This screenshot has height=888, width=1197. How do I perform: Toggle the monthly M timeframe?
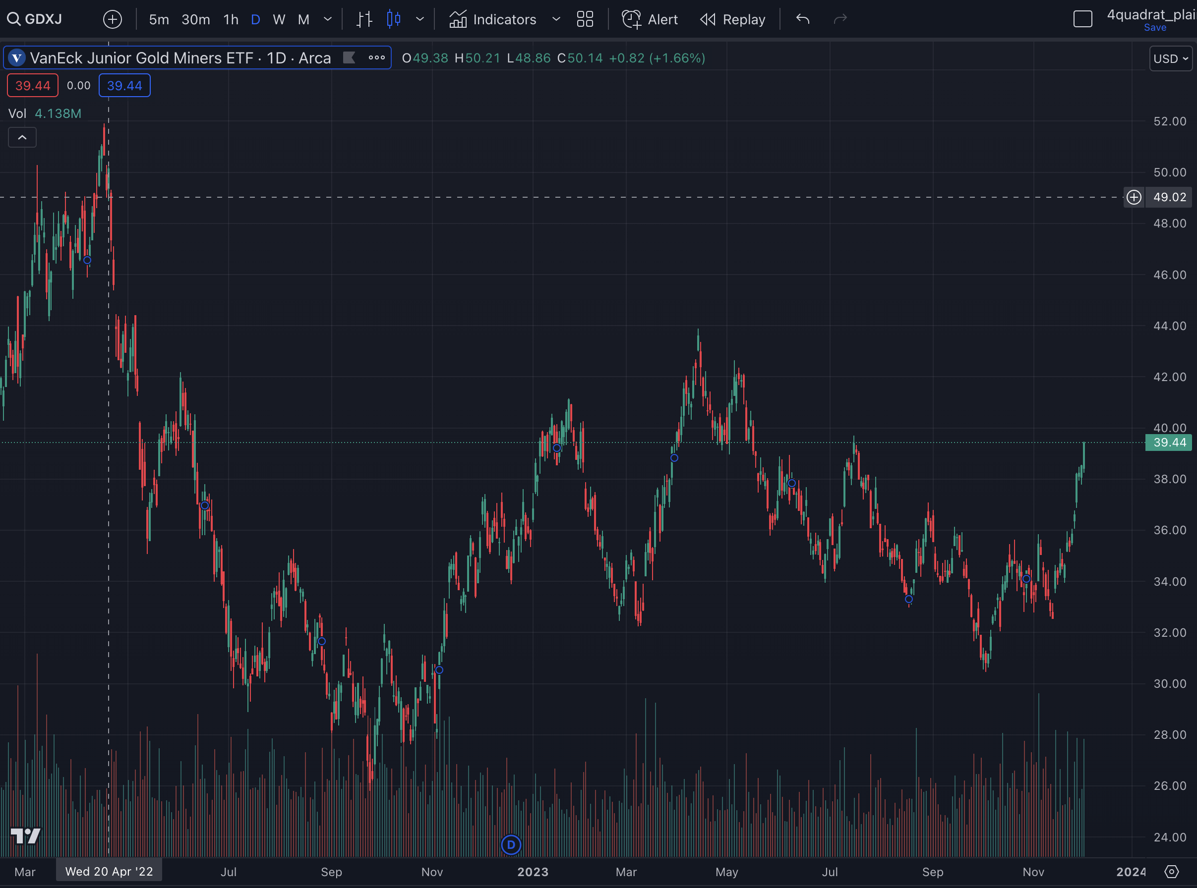point(303,20)
